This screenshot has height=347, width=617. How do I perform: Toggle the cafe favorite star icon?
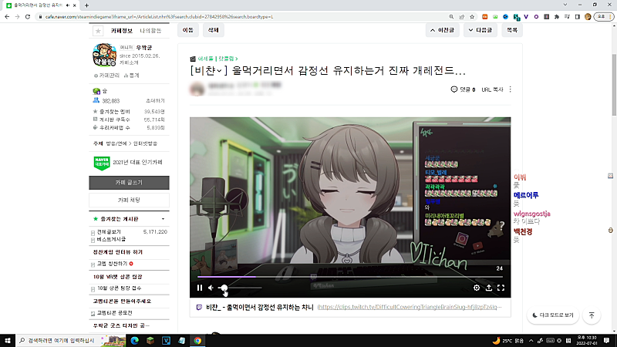click(98, 31)
